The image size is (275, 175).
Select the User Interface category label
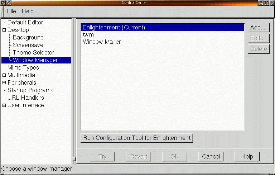pos(26,105)
